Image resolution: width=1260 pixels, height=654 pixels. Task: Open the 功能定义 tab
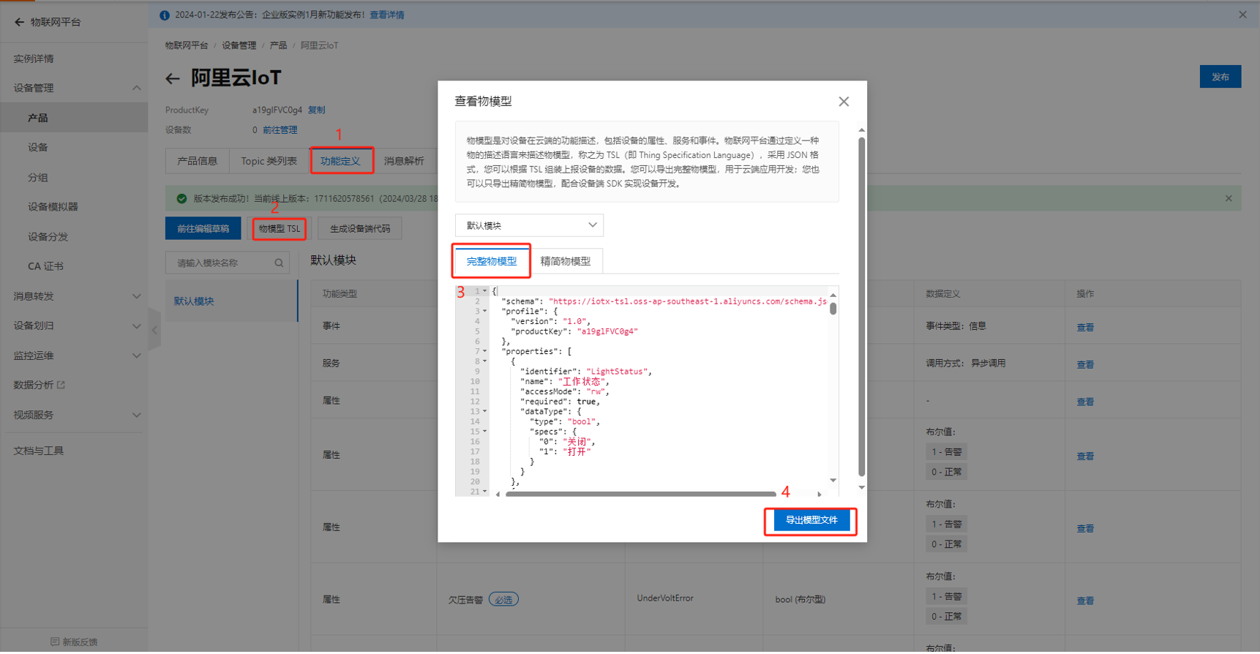[x=341, y=161]
